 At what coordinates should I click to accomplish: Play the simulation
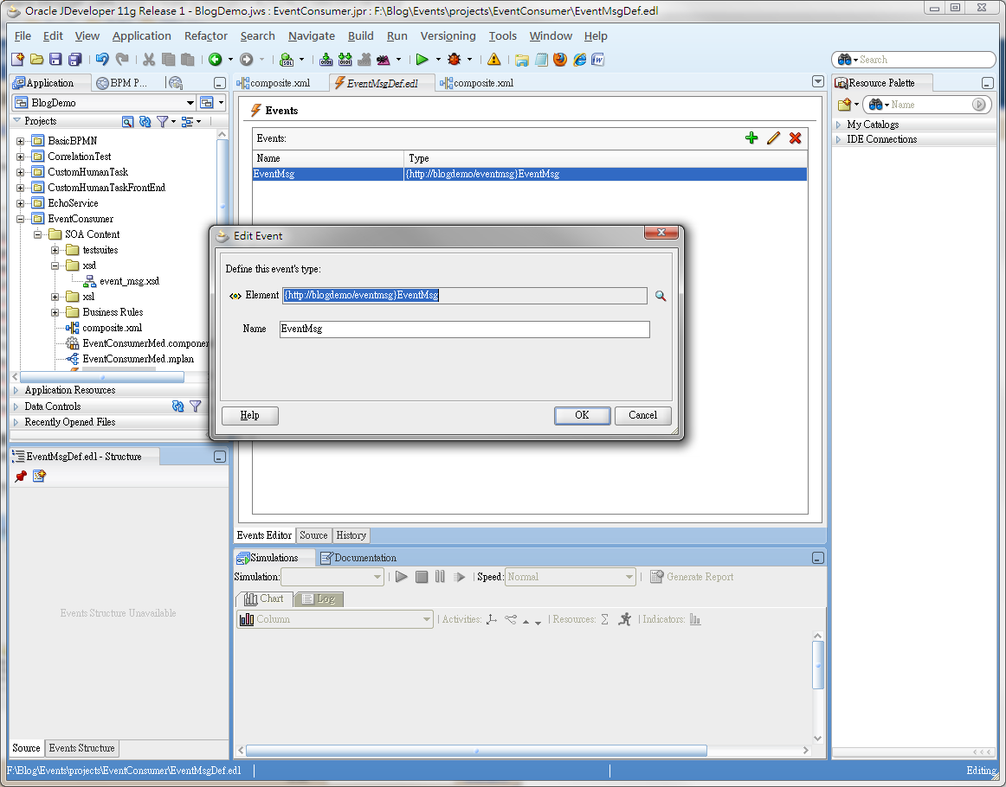point(402,577)
